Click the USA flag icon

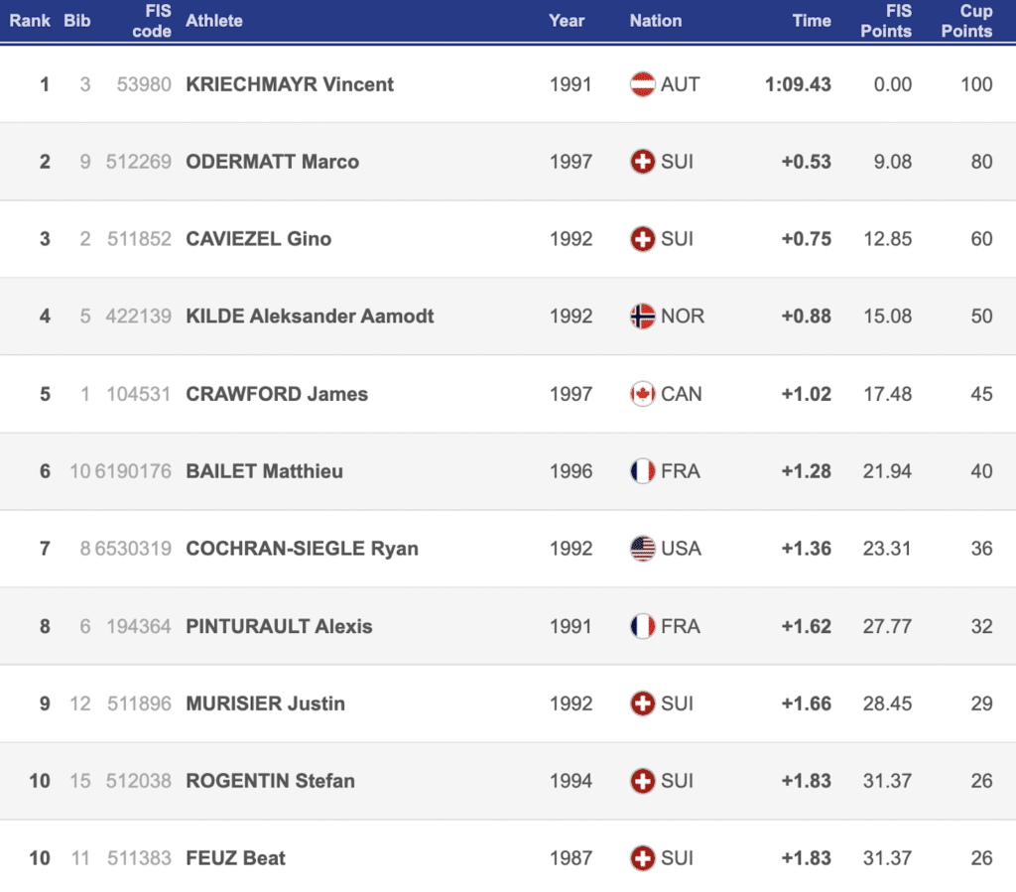click(643, 549)
